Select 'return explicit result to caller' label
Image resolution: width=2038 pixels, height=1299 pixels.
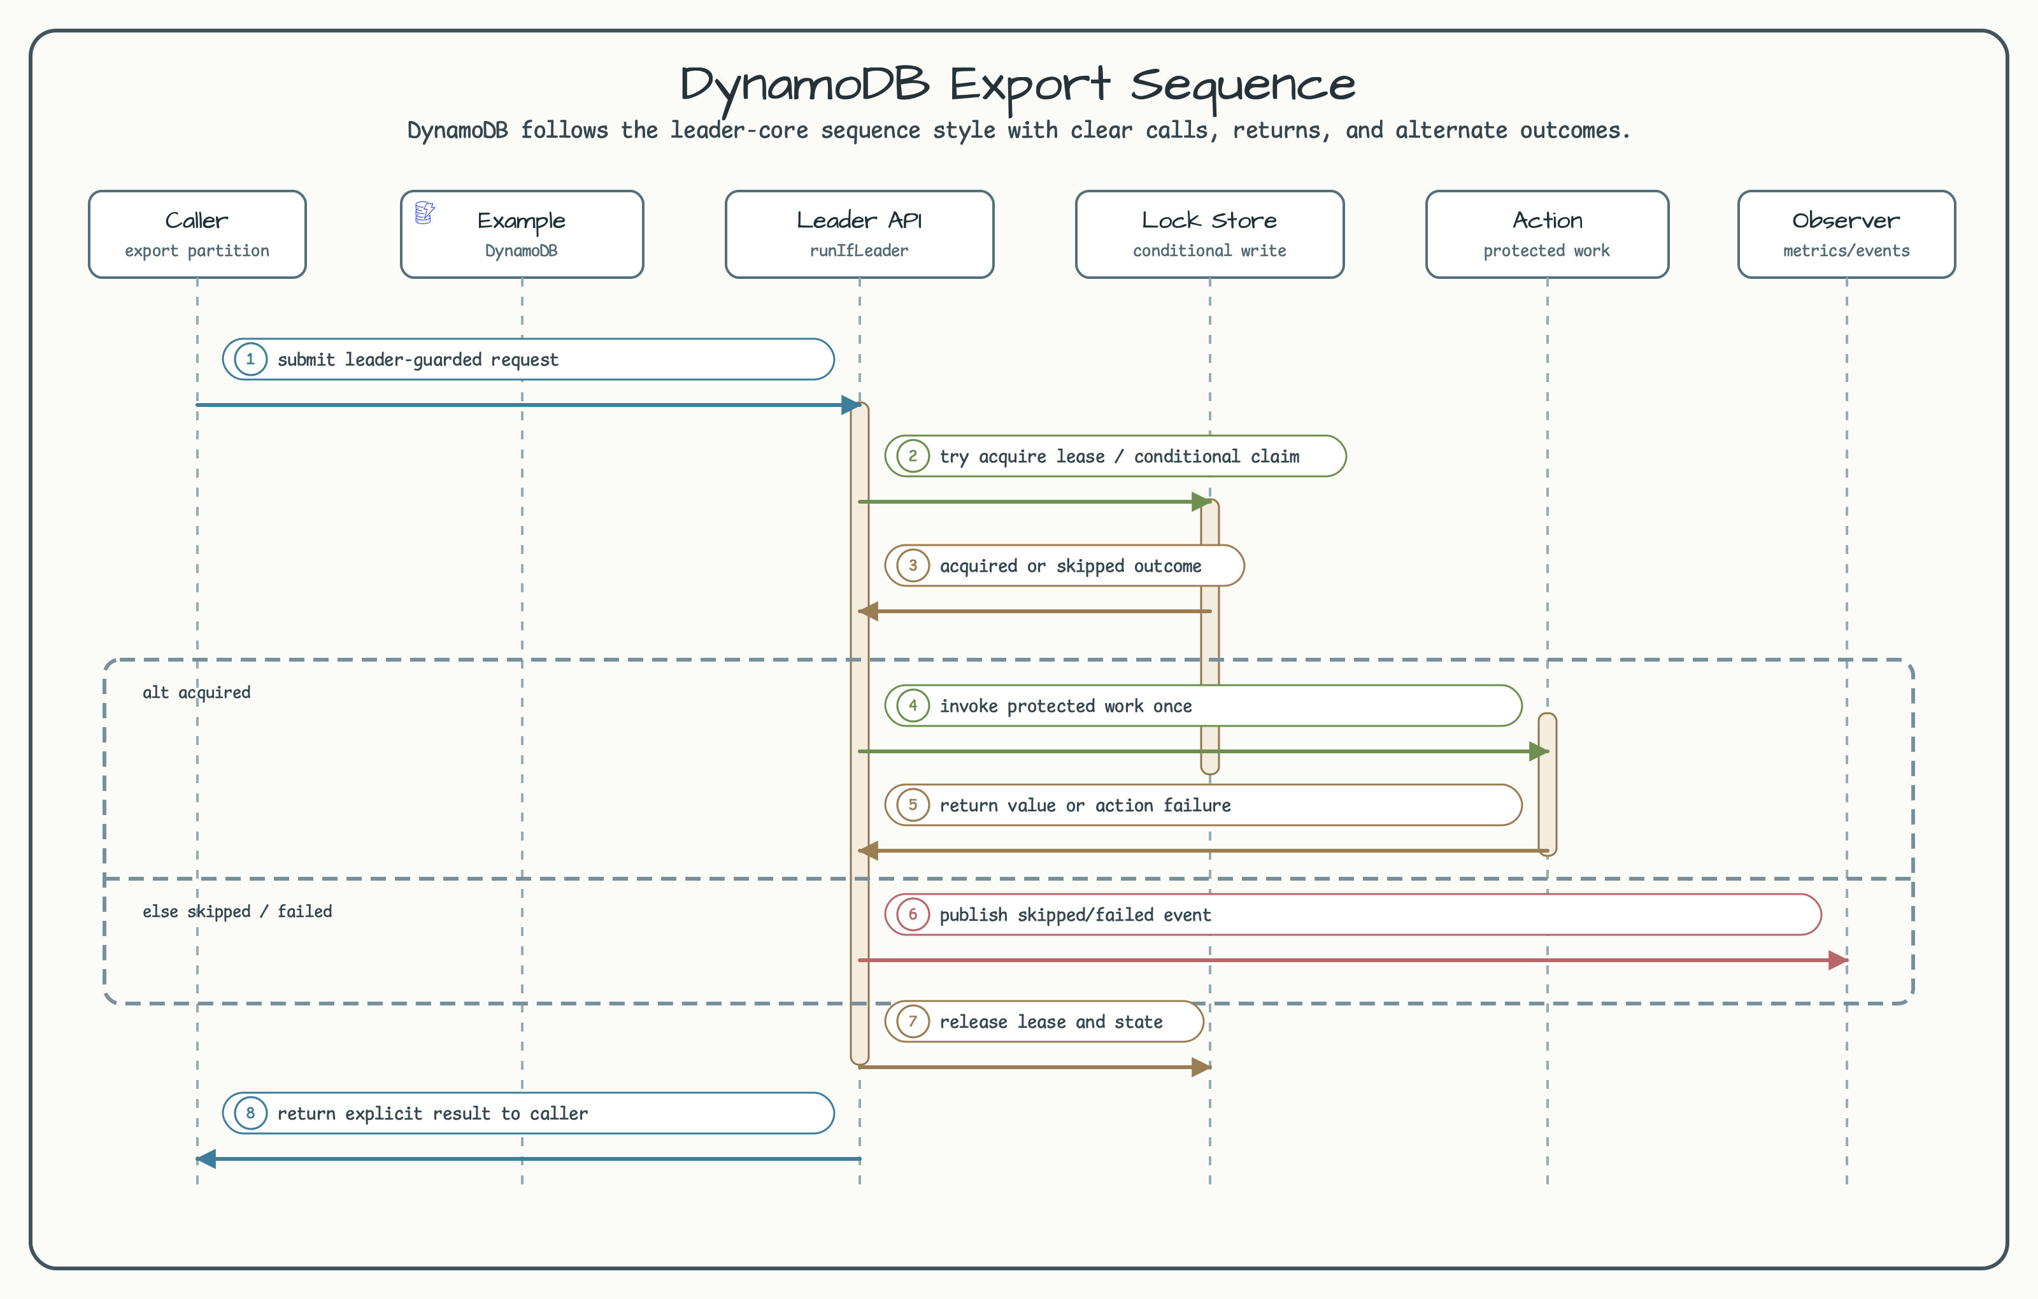(x=432, y=1114)
